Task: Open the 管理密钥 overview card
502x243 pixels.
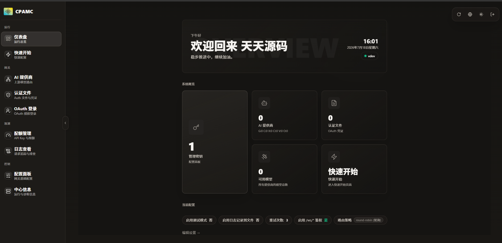Action: (x=215, y=142)
